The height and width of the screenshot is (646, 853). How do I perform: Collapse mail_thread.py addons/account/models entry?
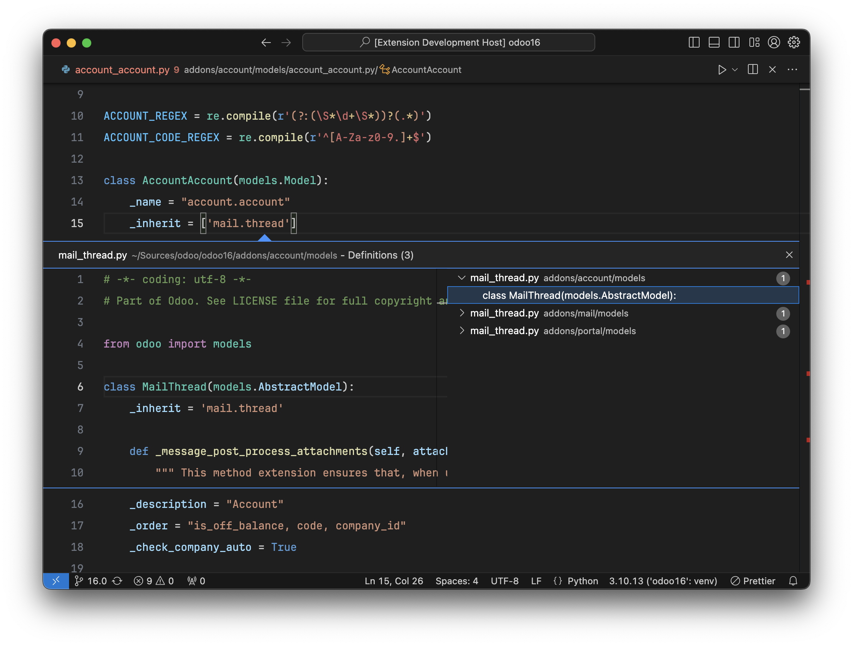click(x=461, y=278)
